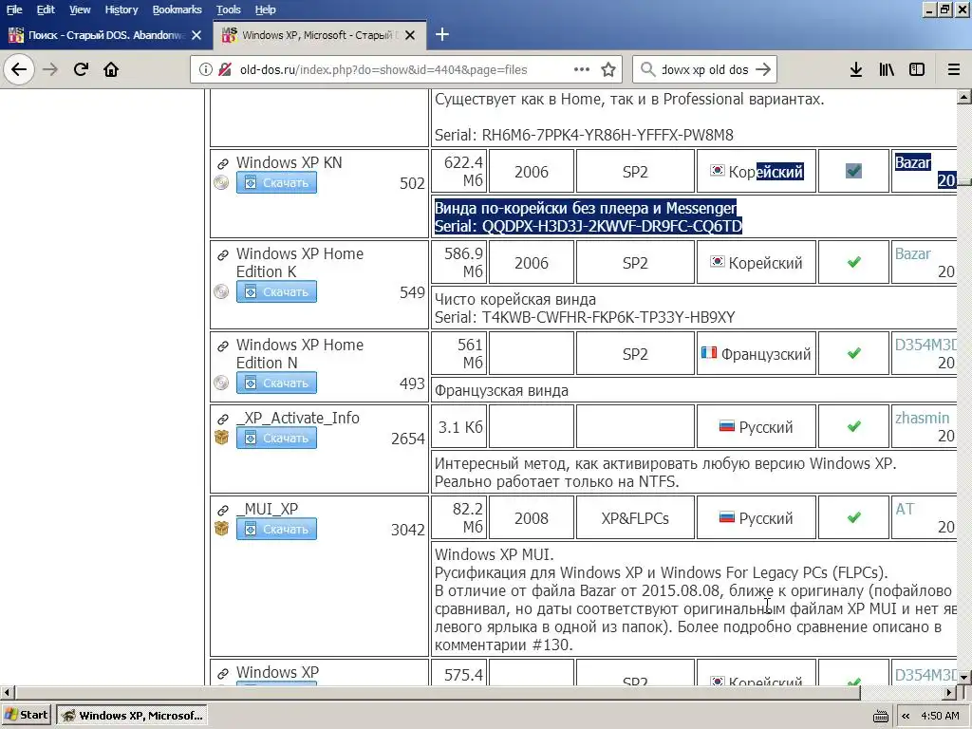Click the 4:50 AM clock
The image size is (972, 729).
click(x=940, y=716)
